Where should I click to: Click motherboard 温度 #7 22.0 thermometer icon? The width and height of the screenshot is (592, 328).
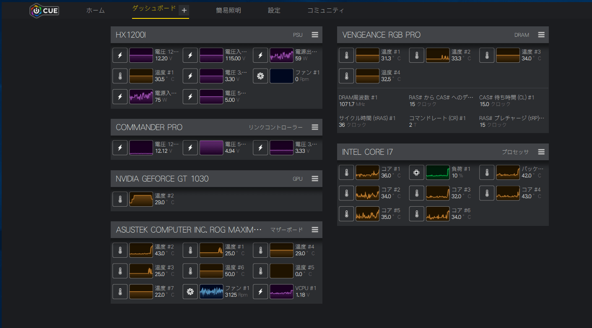(120, 292)
